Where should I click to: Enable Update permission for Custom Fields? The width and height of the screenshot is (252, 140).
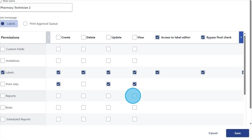click(x=108, y=49)
